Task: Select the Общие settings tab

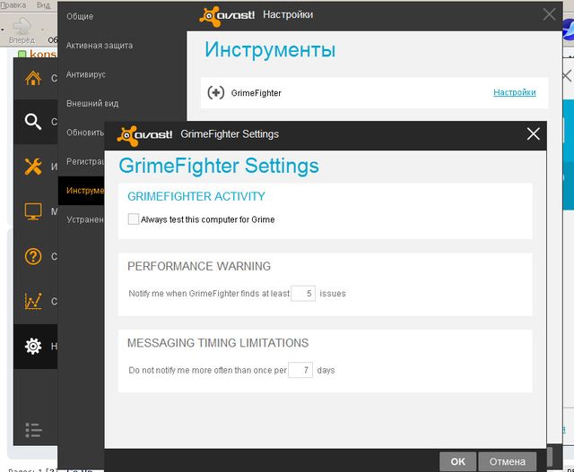Action: pos(80,16)
